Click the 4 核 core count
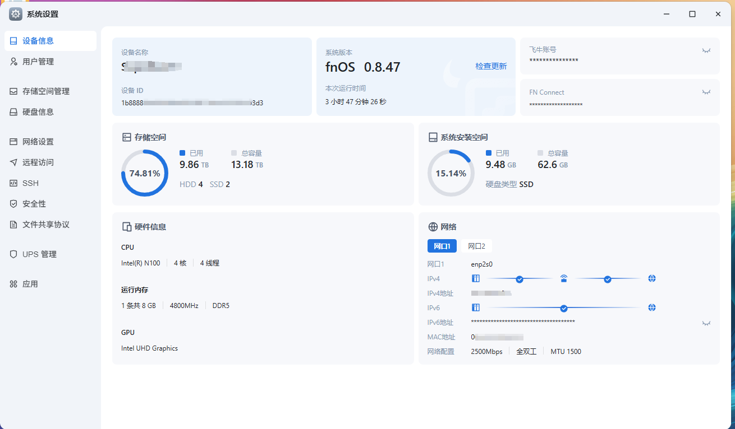Image resolution: width=735 pixels, height=429 pixels. point(180,263)
